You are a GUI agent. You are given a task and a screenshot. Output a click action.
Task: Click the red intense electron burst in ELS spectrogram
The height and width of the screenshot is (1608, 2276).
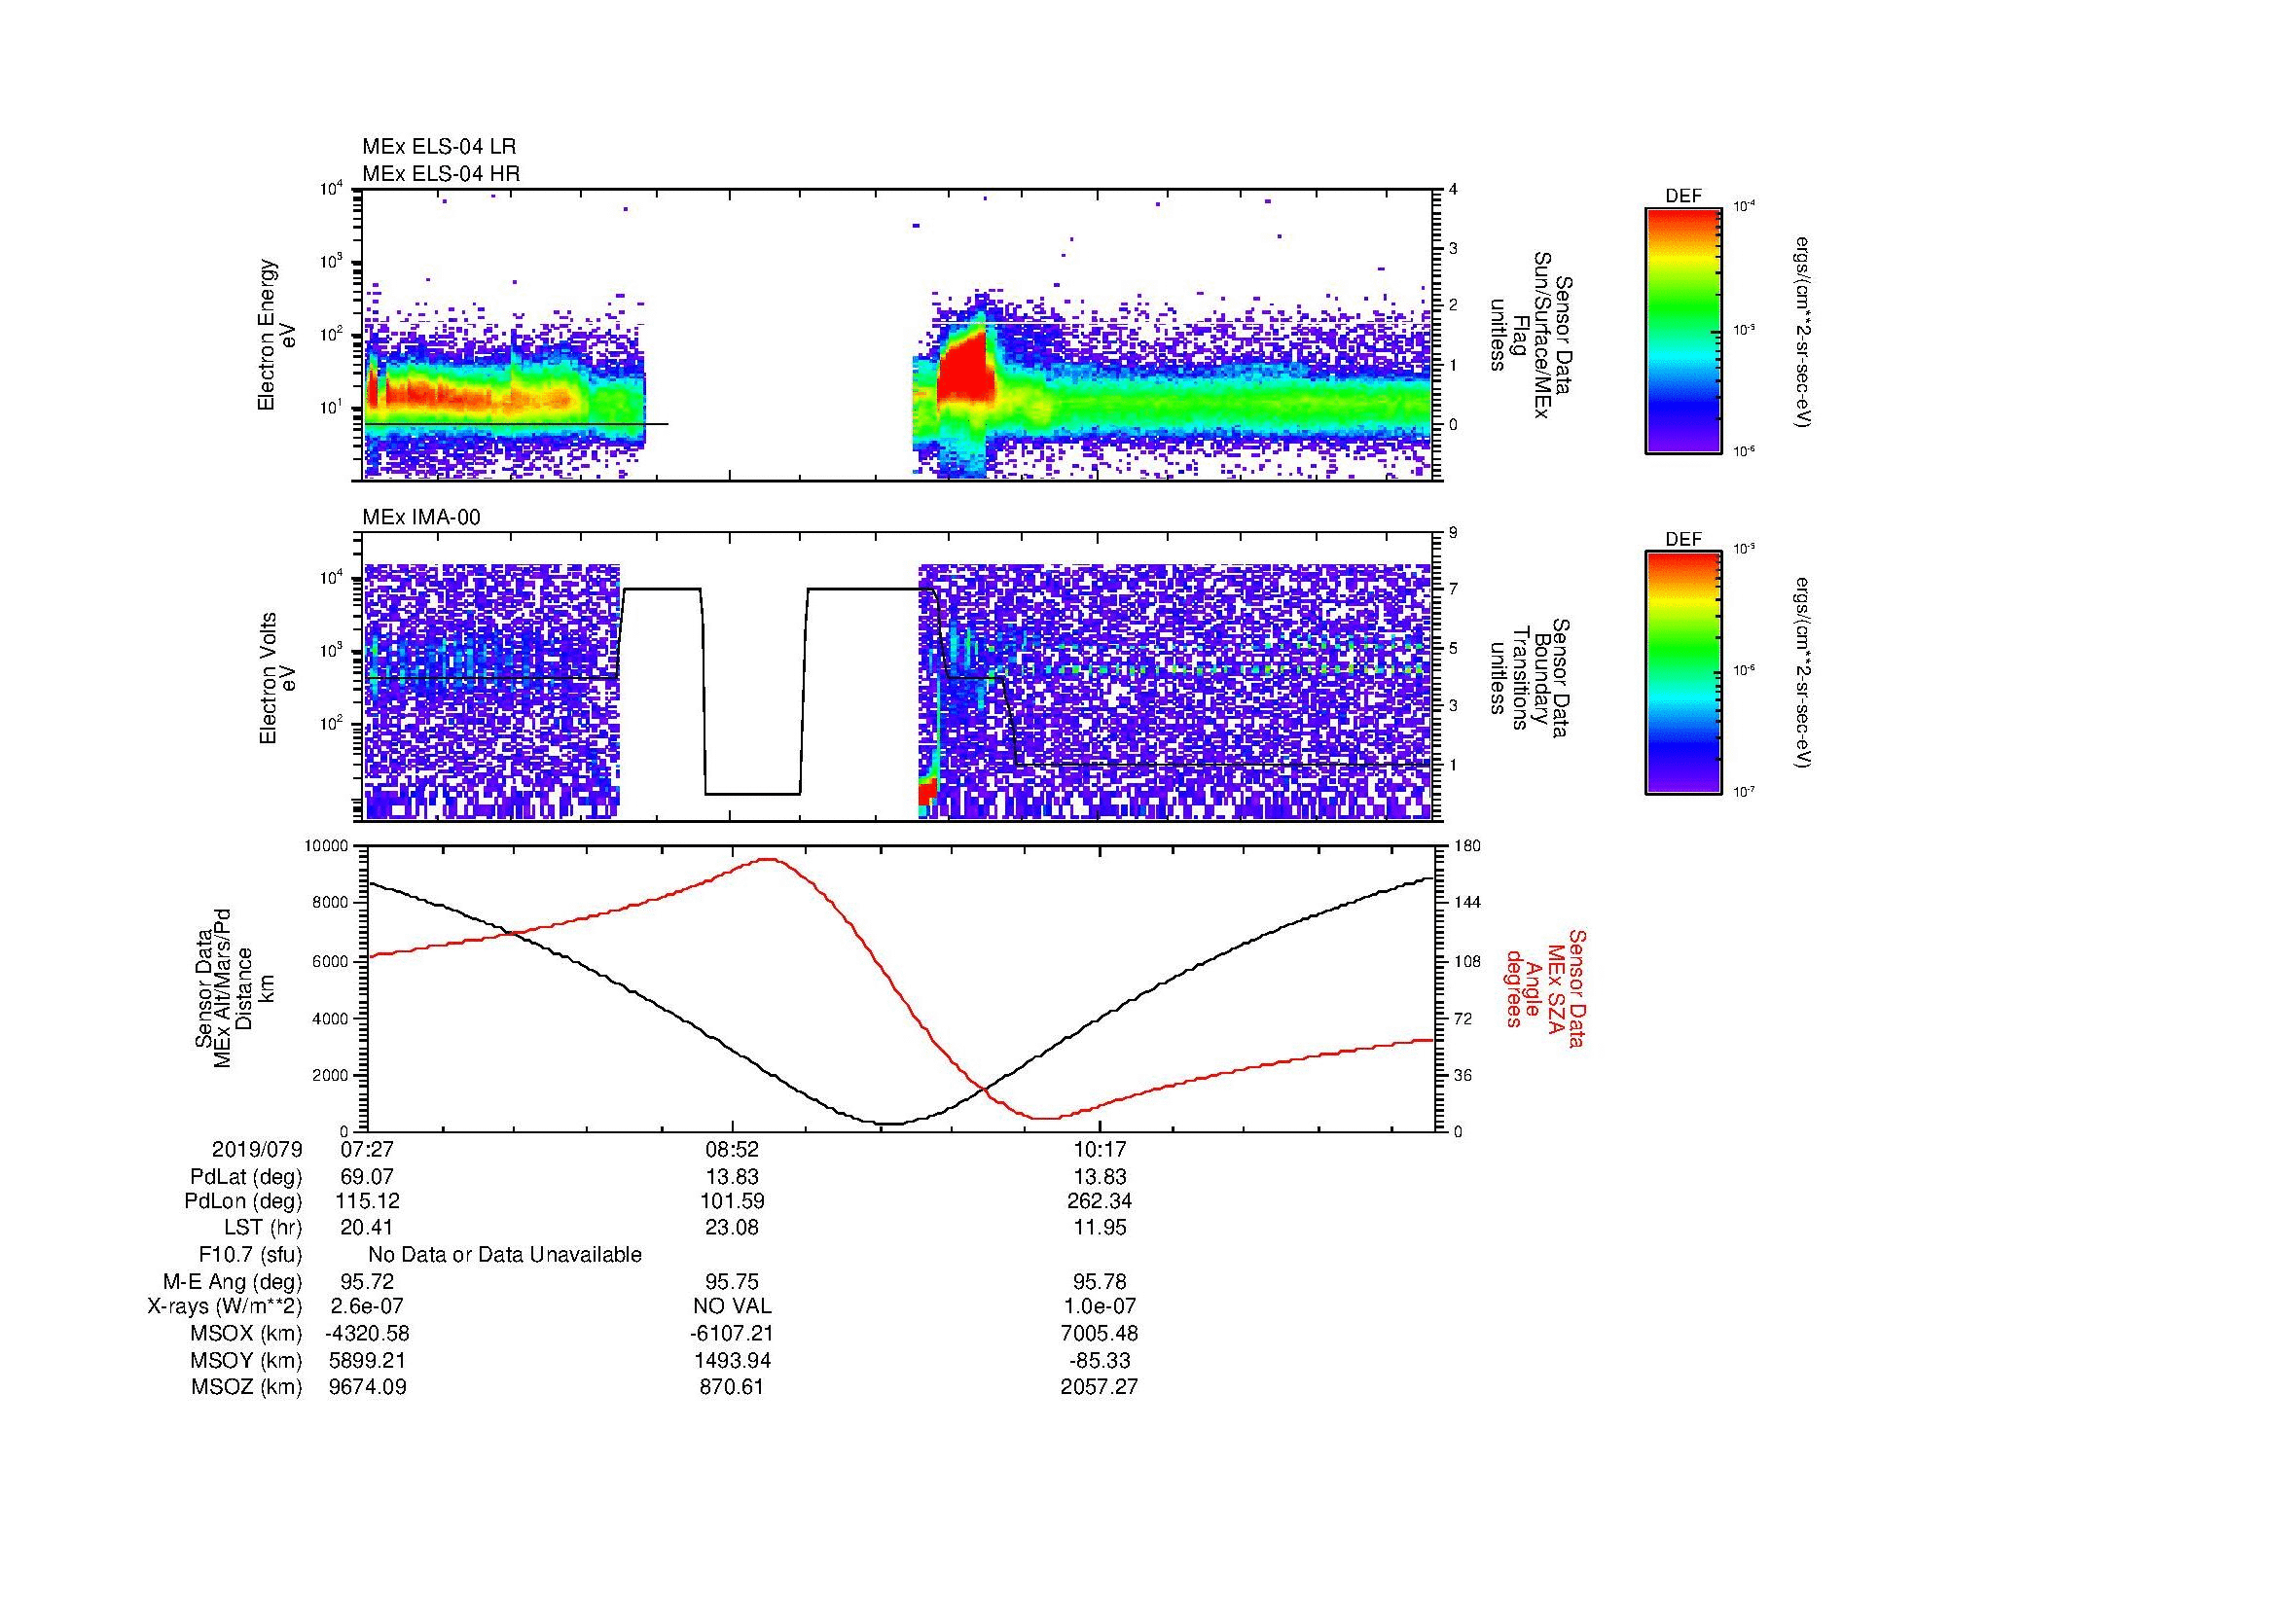(x=965, y=370)
